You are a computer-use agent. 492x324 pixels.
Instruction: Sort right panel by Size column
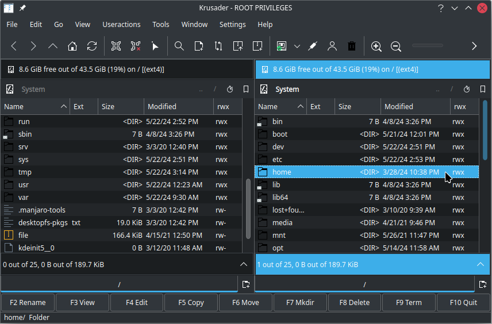(358, 107)
